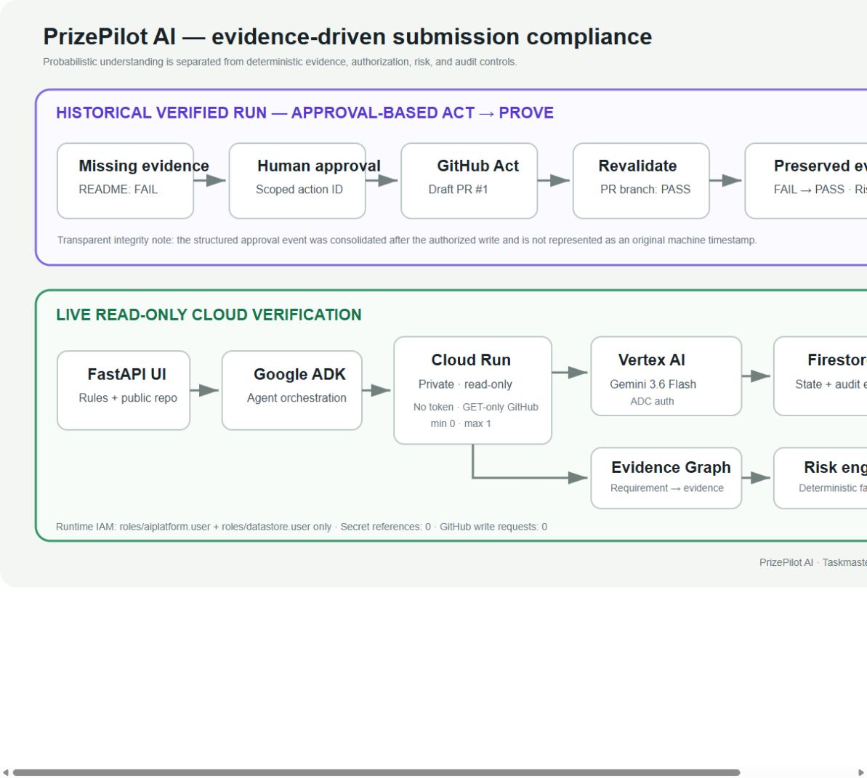Click the 'ADC auth' text

(652, 401)
